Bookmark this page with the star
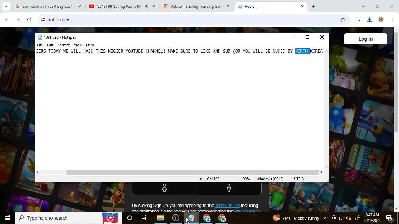Viewport: 399px width, 224px height. (x=343, y=20)
